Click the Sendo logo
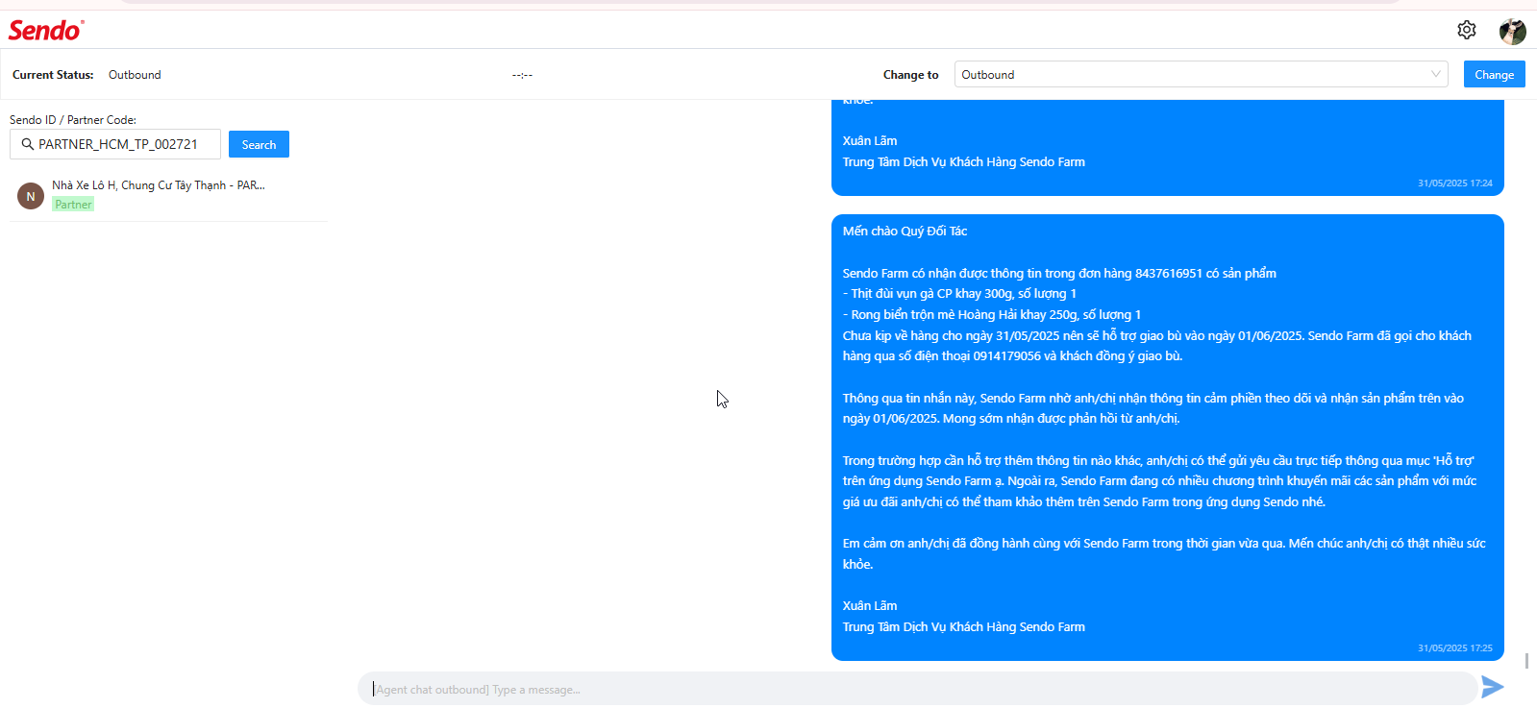1537x708 pixels. coord(46,30)
